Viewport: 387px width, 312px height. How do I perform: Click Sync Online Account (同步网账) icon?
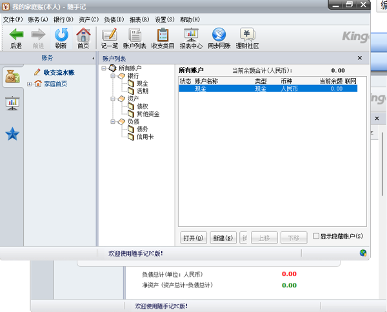tap(219, 35)
